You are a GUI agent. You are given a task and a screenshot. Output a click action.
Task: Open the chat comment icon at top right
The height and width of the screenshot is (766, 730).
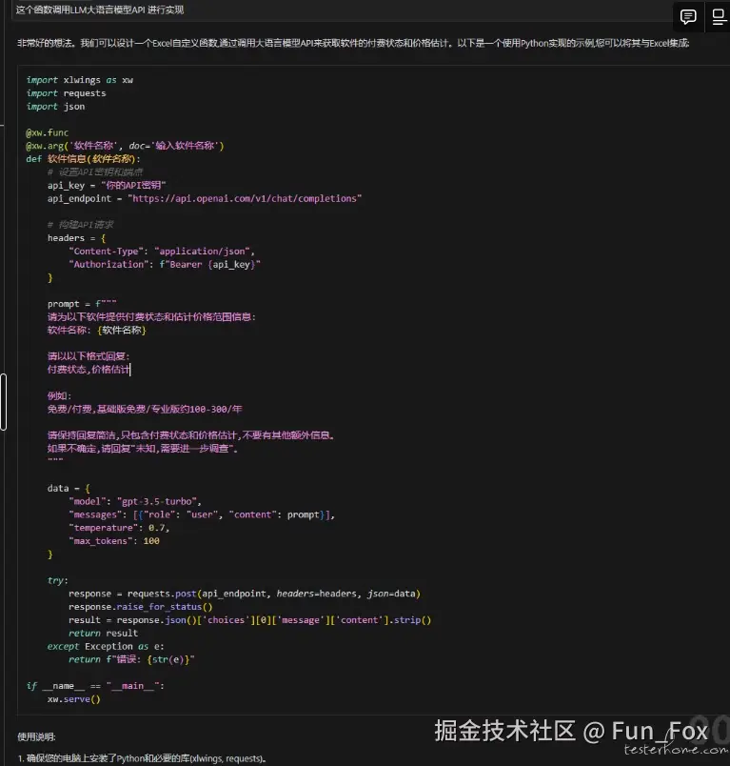pos(688,17)
